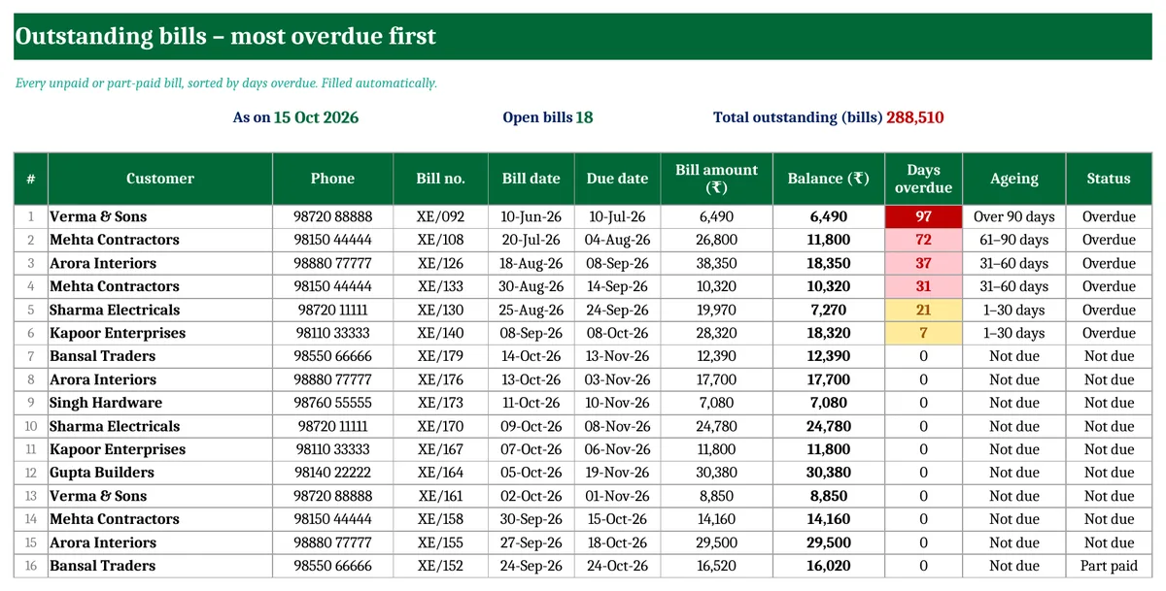The width and height of the screenshot is (1166, 591).
Task: Select the 'Open bills 18' summary
Action: point(548,117)
